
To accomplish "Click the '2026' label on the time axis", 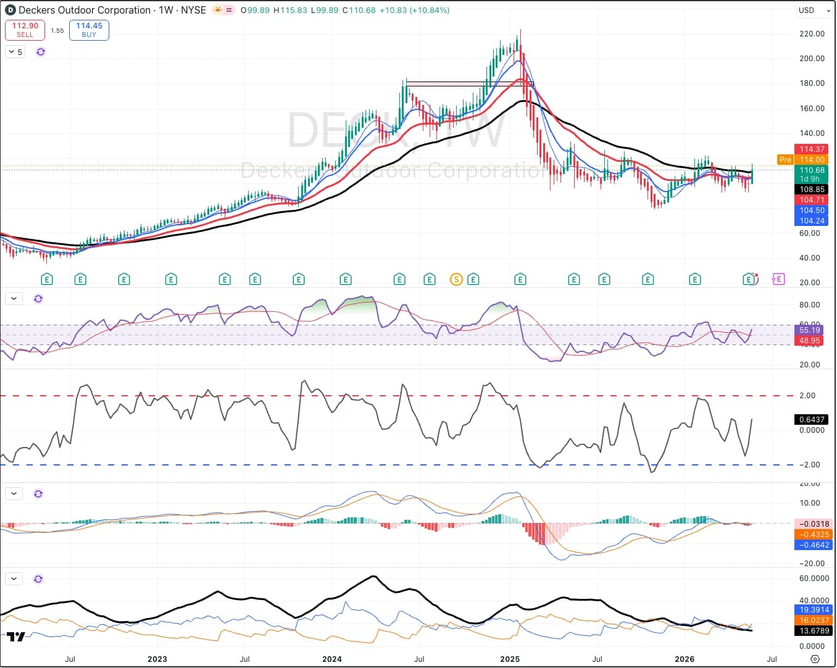I will 685,659.
